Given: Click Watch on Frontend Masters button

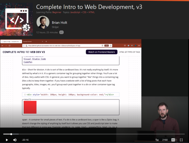Looking at the screenshot, I should [x=102, y=52].
